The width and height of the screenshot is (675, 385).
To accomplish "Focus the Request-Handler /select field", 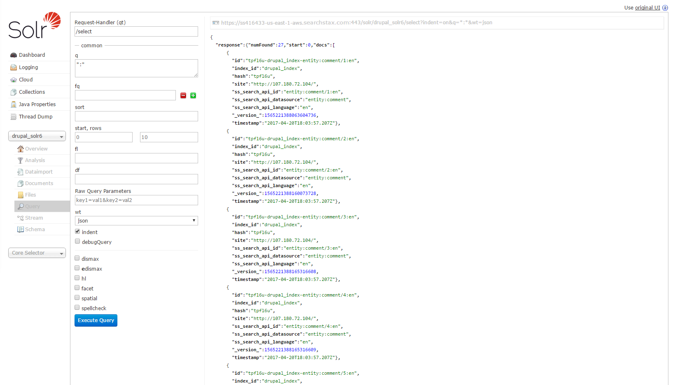I will click(x=136, y=32).
